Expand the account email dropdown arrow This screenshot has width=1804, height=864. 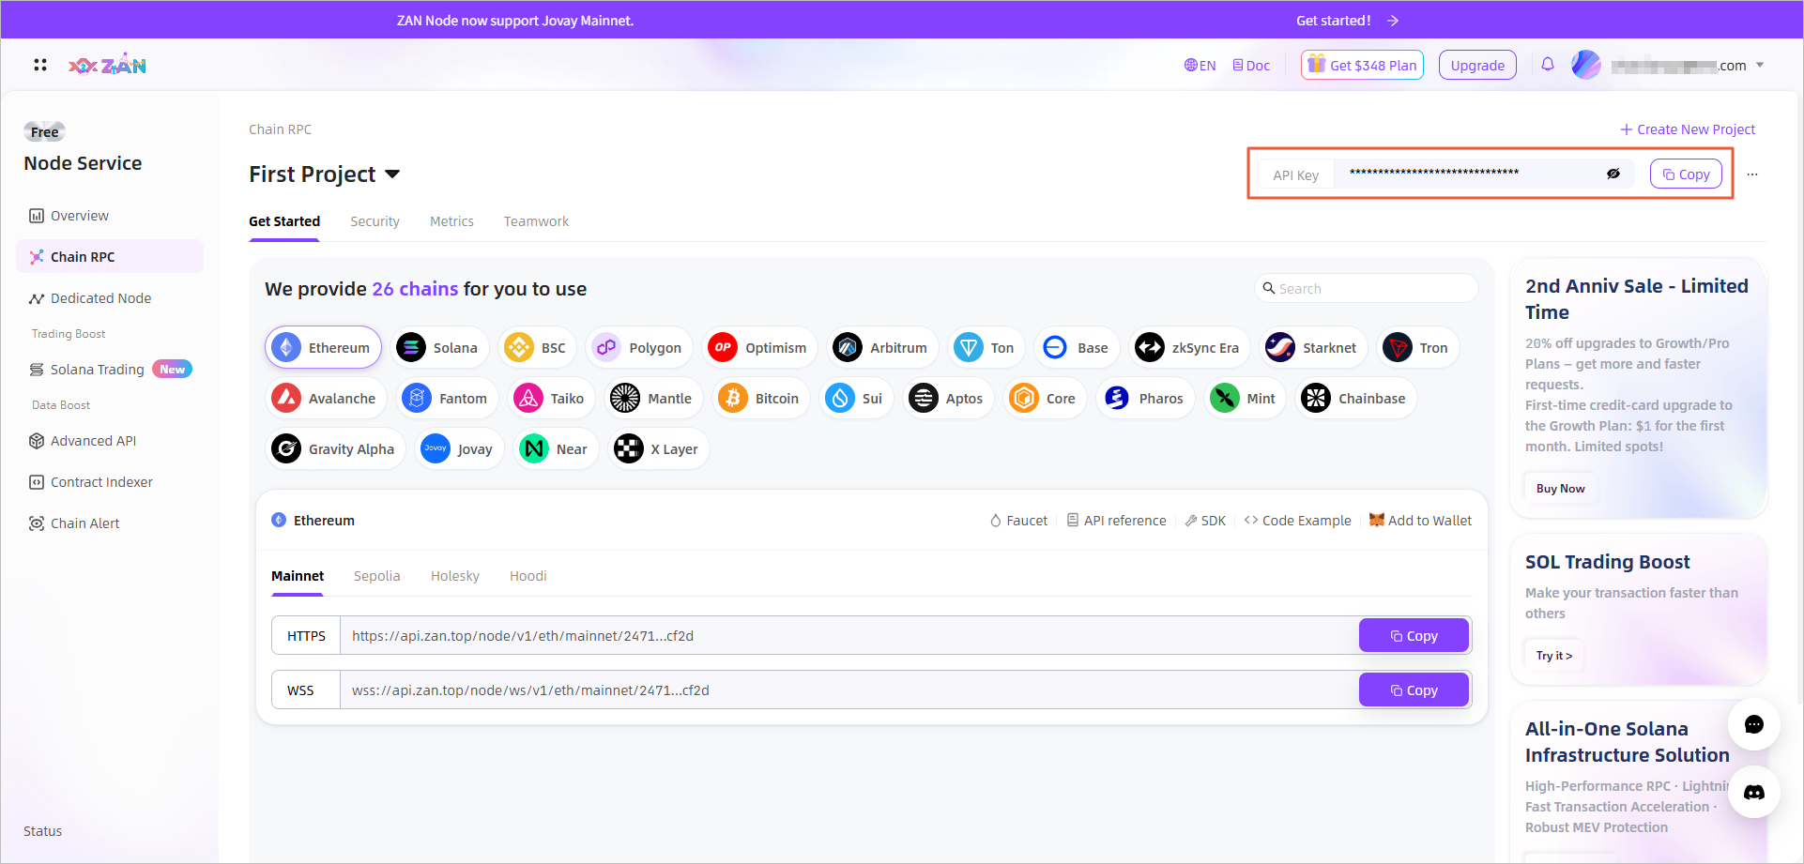[1760, 65]
